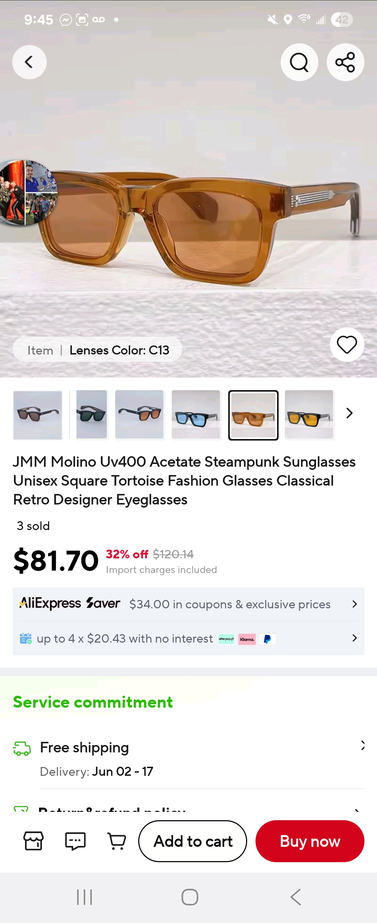Expand Free shipping delivery details
Viewport: 377px width, 923px height.
(188, 759)
